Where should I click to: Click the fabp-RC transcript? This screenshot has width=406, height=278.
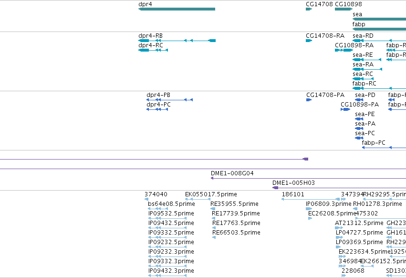pos(379,88)
